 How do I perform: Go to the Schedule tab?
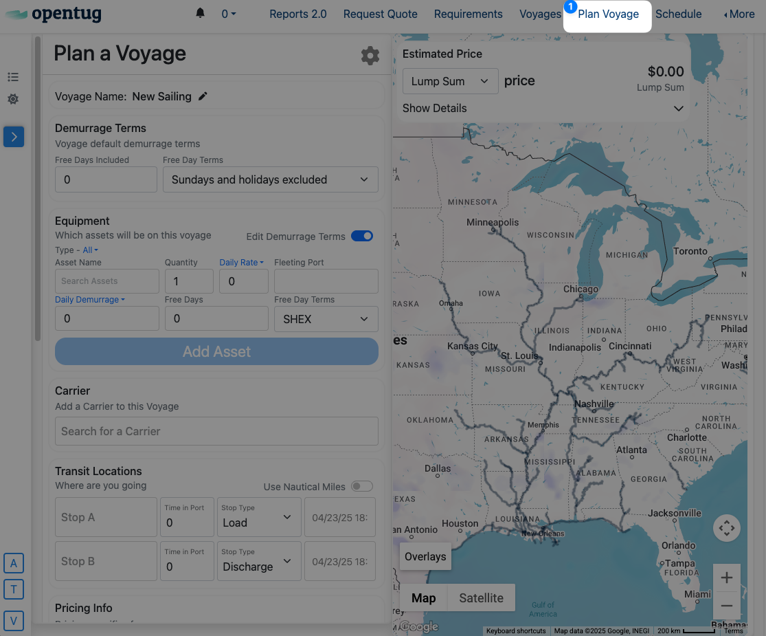679,14
